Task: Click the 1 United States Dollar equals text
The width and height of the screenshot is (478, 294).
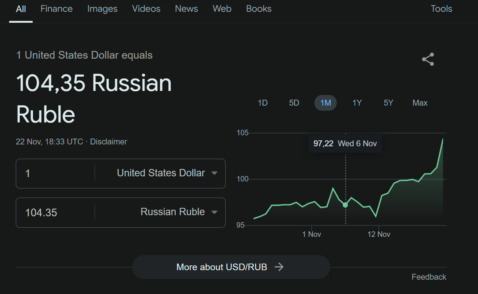Action: 84,55
